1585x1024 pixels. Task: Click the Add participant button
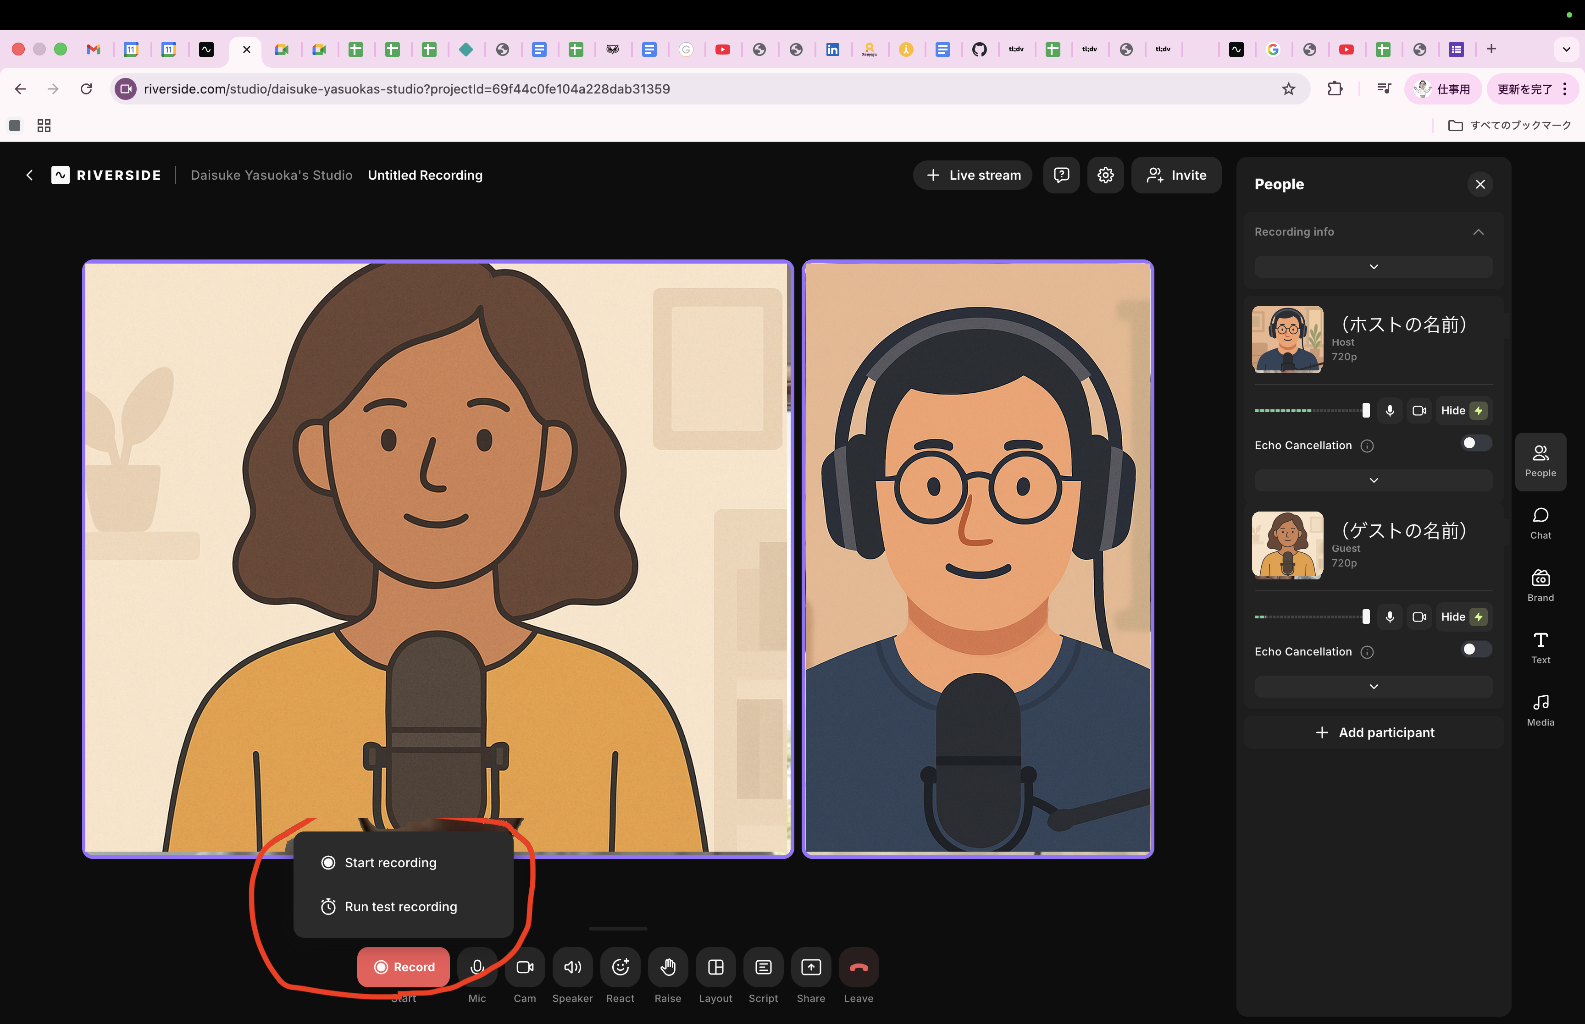pyautogui.click(x=1374, y=733)
